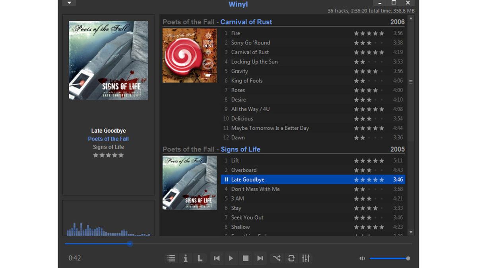Open the scroll menu icon beside the track list

[411, 81]
